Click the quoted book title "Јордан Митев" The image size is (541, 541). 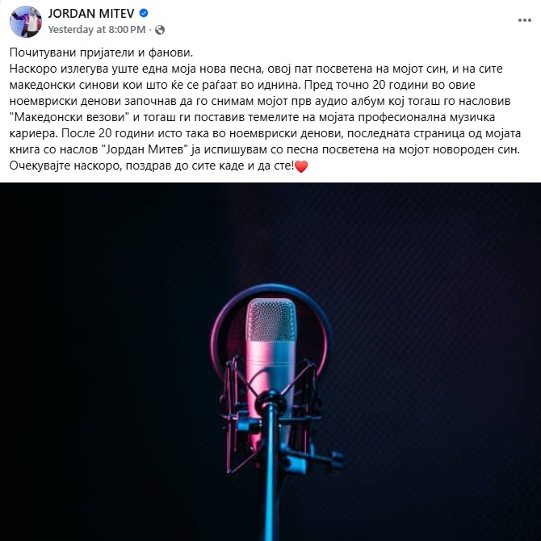click(x=146, y=149)
